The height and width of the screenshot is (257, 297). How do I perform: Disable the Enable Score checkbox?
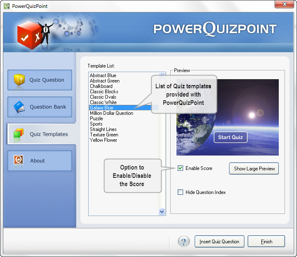[x=180, y=168]
